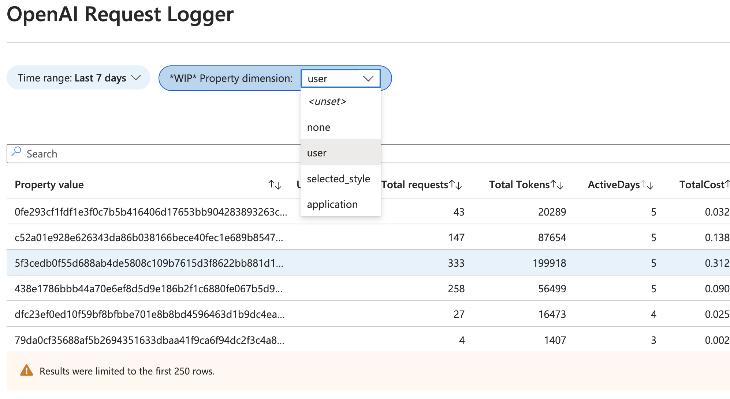Select the user option in dropdown list

pos(317,153)
